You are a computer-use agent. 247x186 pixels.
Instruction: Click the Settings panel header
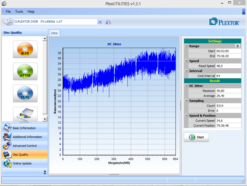213,41
